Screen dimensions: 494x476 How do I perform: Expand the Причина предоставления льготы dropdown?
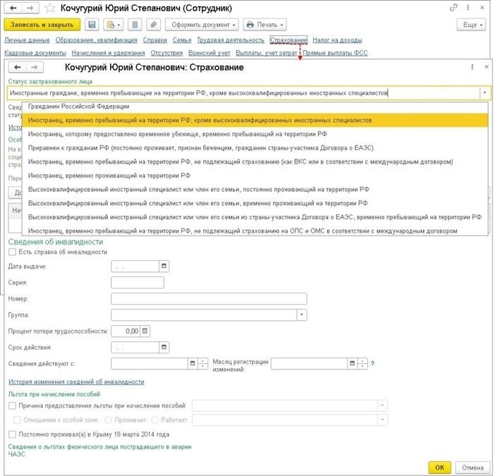click(382, 405)
